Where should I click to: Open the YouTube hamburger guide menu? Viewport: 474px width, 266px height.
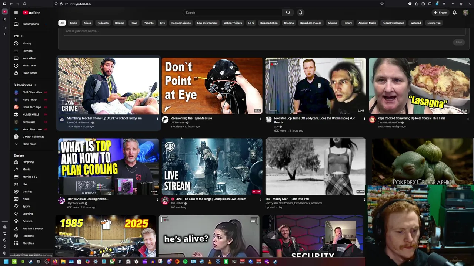click(x=16, y=13)
